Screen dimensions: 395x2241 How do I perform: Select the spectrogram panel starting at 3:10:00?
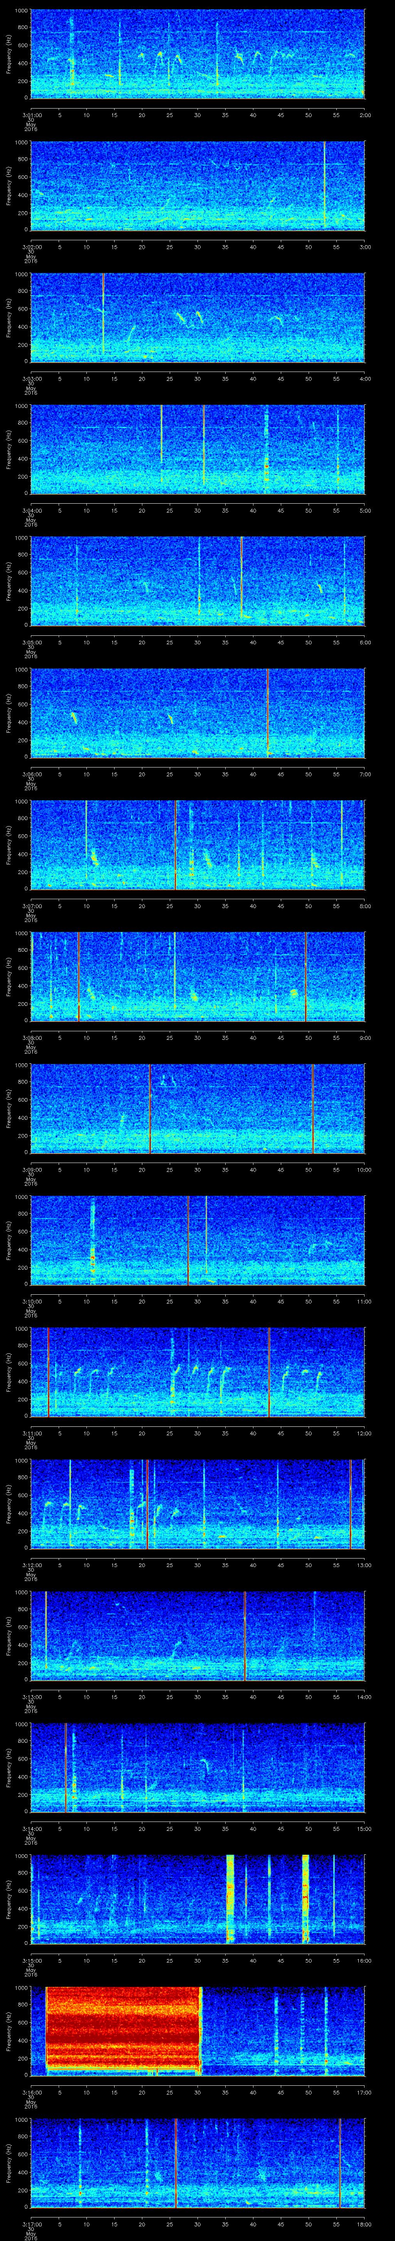[x=197, y=1240]
